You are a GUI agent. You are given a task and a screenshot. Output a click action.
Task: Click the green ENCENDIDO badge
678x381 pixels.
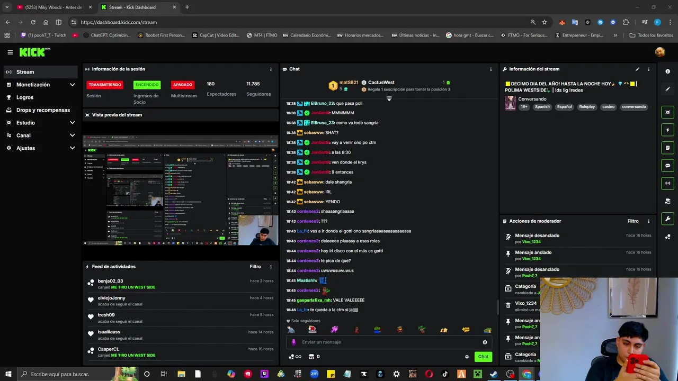[x=147, y=85]
